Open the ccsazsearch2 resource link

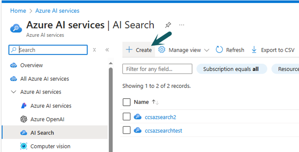tap(161, 117)
